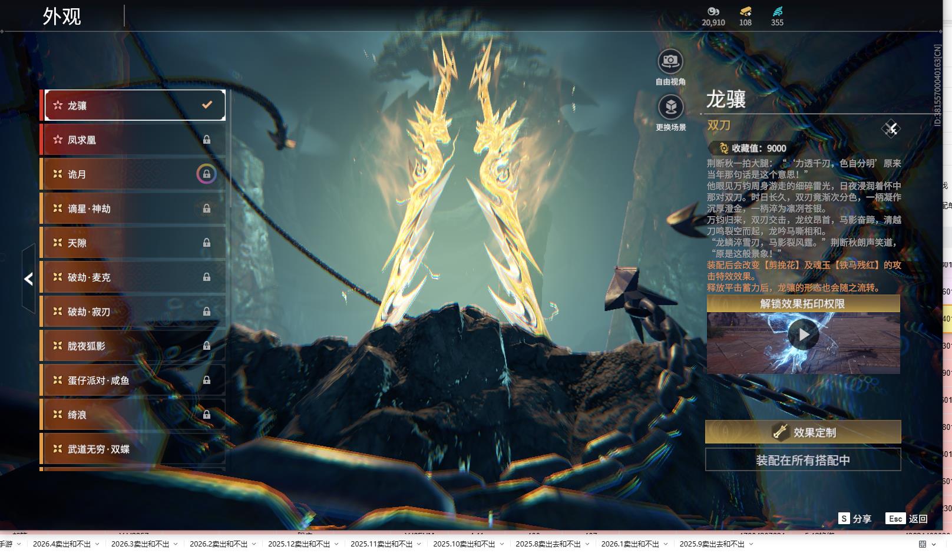Play the effect preview video

point(804,335)
